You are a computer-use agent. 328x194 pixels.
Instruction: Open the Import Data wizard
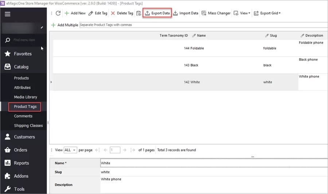click(186, 13)
